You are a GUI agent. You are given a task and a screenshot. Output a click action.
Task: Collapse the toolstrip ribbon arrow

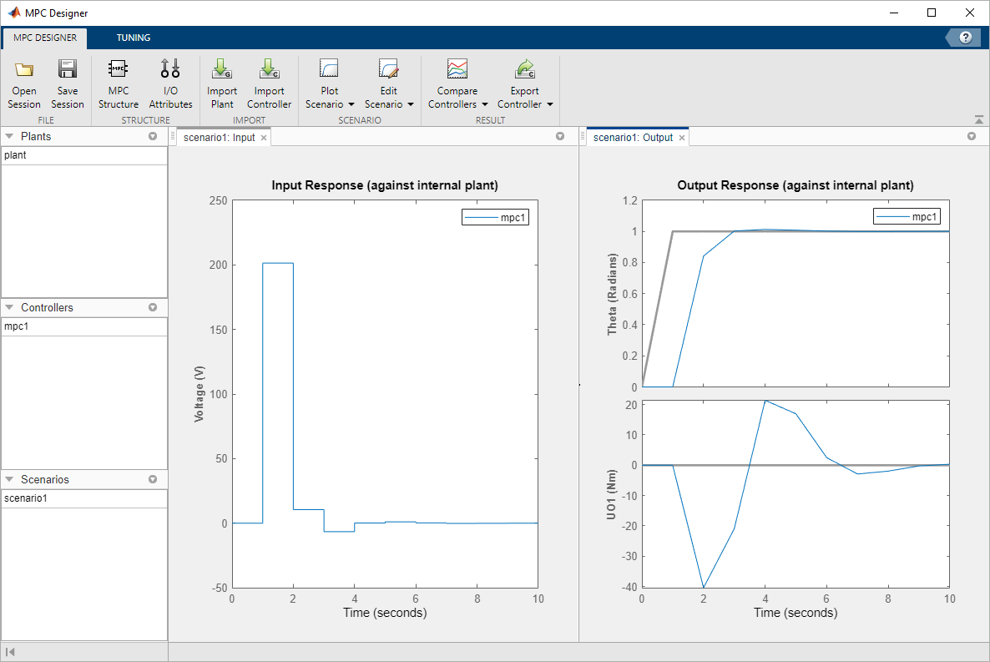(x=978, y=119)
